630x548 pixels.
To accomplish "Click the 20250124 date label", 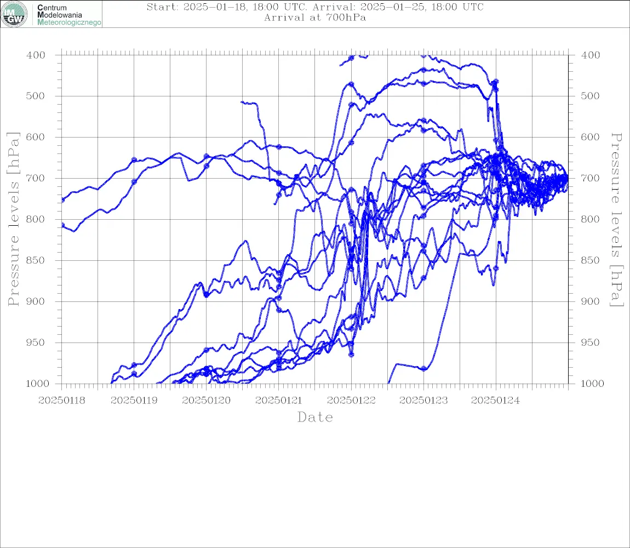I will coord(495,401).
